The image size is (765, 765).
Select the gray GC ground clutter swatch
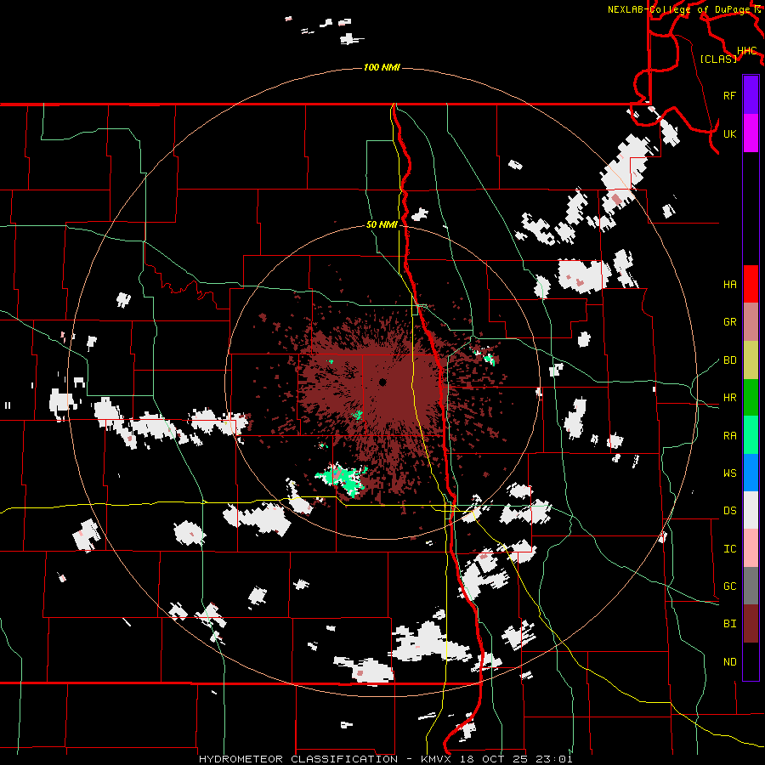click(x=751, y=586)
